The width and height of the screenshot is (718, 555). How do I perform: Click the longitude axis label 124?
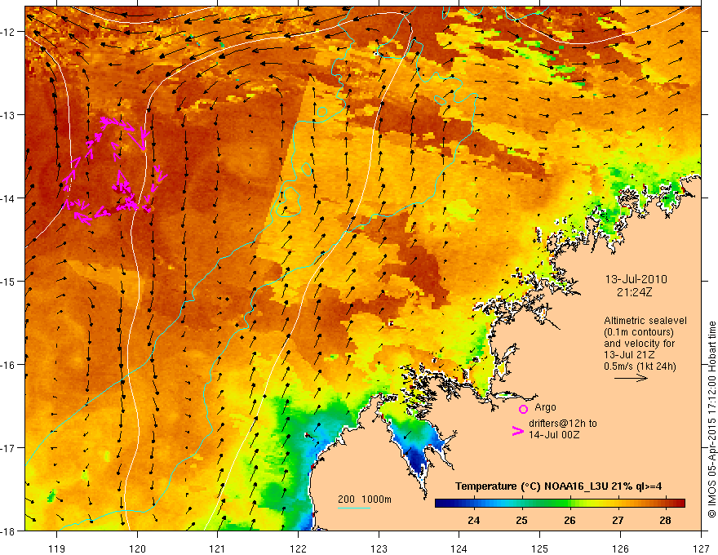[459, 548]
